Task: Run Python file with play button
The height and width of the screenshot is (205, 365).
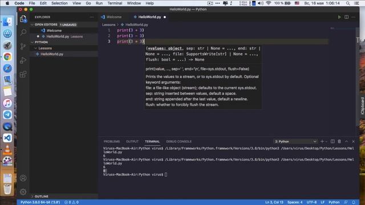Action: (x=339, y=17)
